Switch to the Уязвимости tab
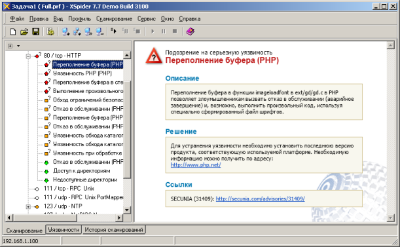Image resolution: width=400 pixels, height=247 pixels. [x=64, y=229]
